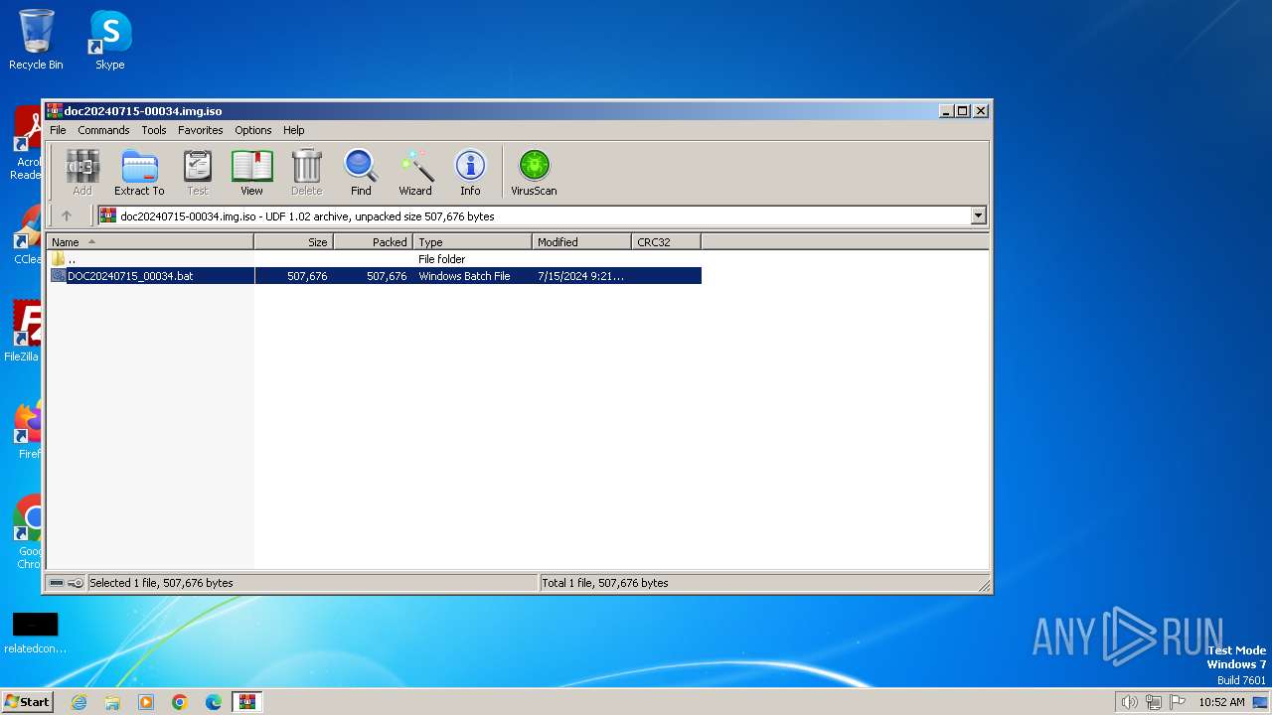Click the drive icon in status bar
1272x715 pixels.
tap(58, 583)
